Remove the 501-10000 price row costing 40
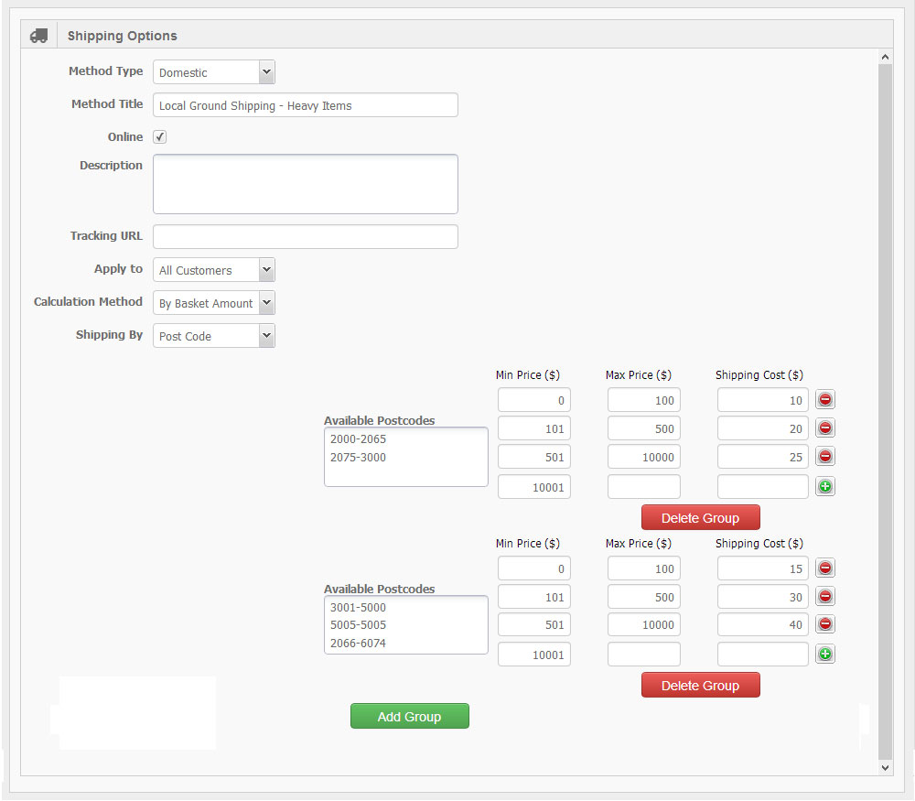Viewport: 915px width, 801px height. click(x=824, y=624)
